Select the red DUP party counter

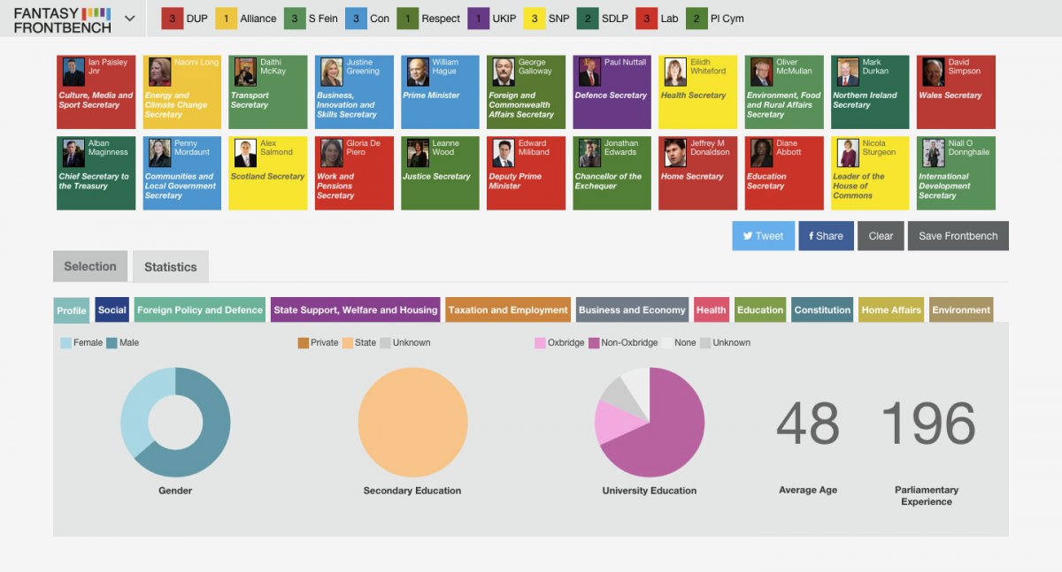(171, 17)
